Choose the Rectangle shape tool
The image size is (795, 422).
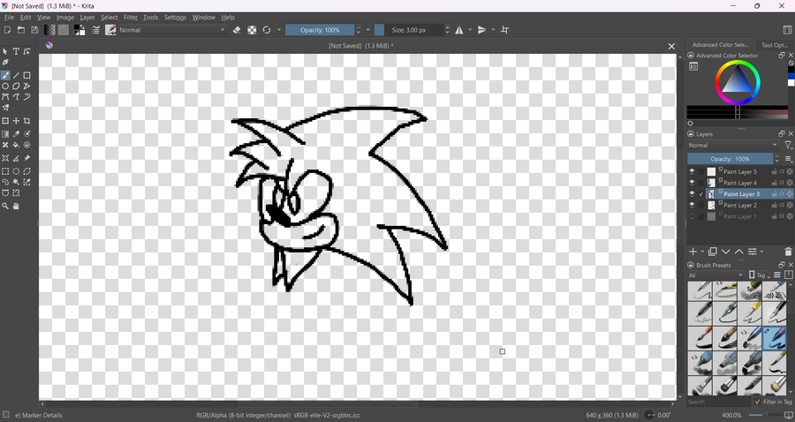click(x=26, y=76)
